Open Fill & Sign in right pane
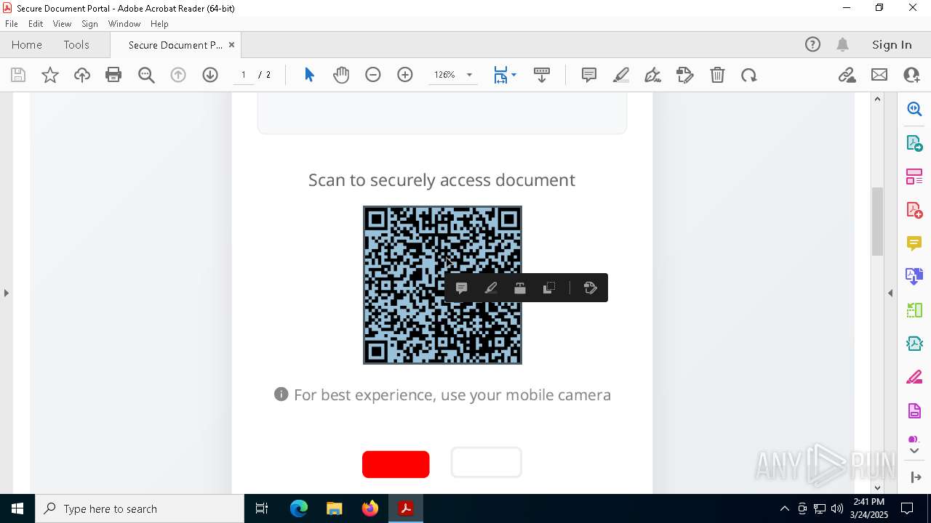Viewport: 931px width, 523px height. 914,377
